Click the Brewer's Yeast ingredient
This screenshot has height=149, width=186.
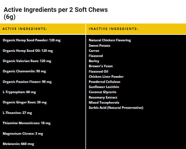(x=101, y=66)
